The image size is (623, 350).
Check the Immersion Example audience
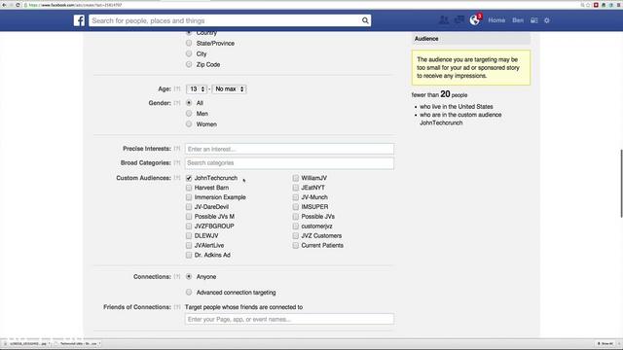(x=189, y=197)
